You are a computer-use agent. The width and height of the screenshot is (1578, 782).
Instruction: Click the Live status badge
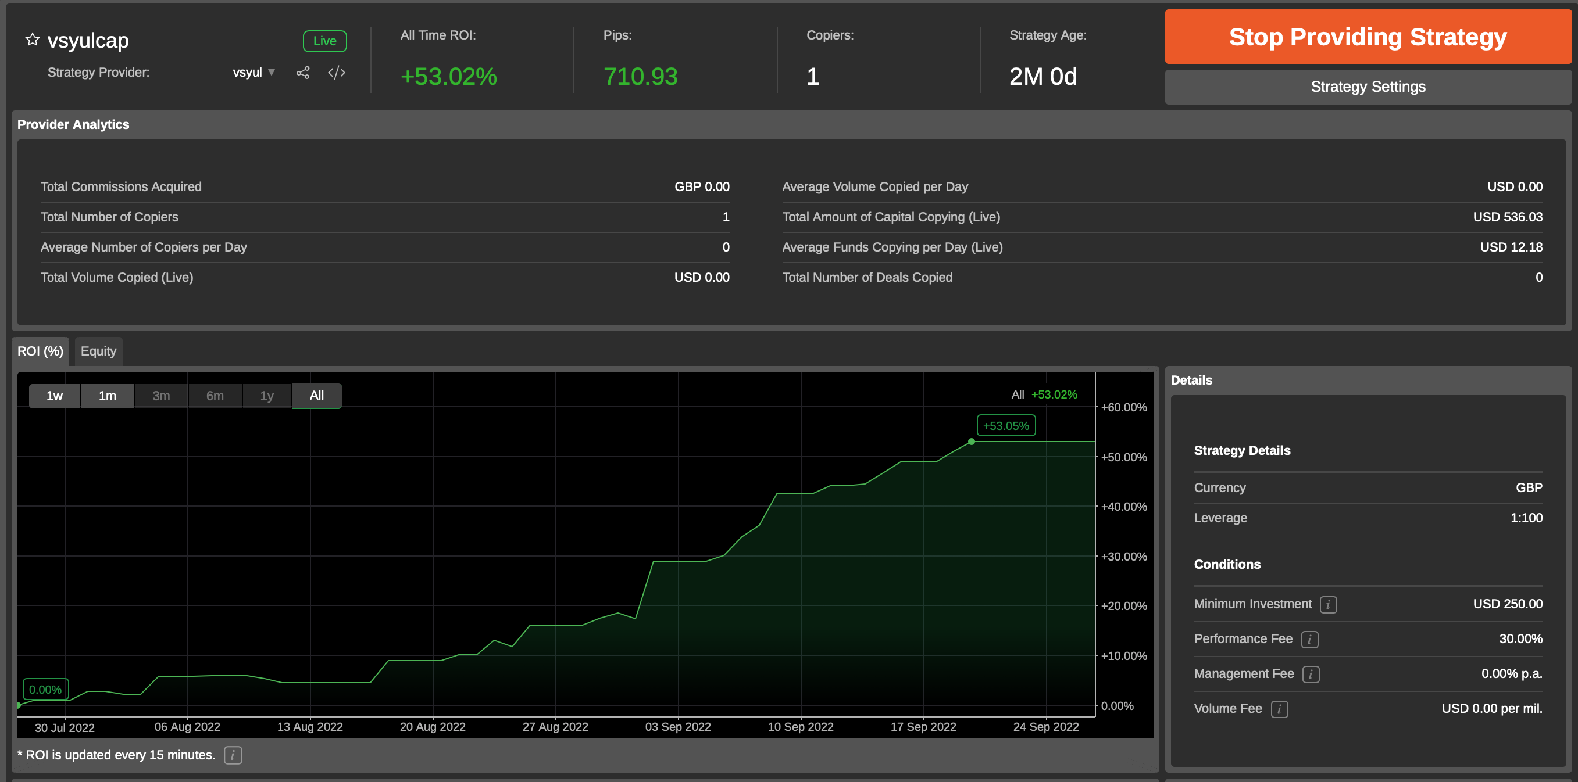pyautogui.click(x=324, y=41)
